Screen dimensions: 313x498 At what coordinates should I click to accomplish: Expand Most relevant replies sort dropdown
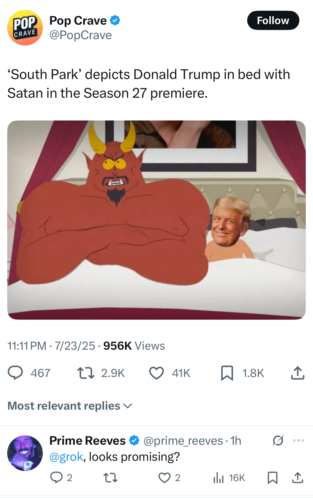tap(70, 406)
